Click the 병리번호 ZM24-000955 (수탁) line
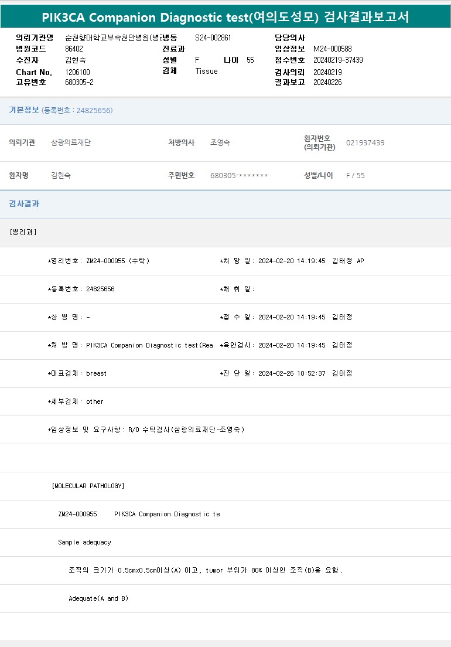The width and height of the screenshot is (451, 647). tap(98, 261)
